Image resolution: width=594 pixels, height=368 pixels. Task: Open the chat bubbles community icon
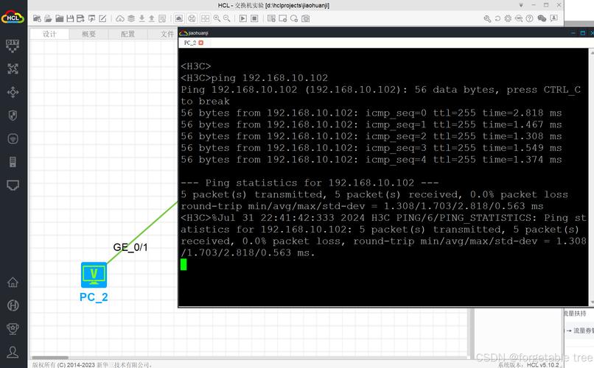tap(542, 18)
